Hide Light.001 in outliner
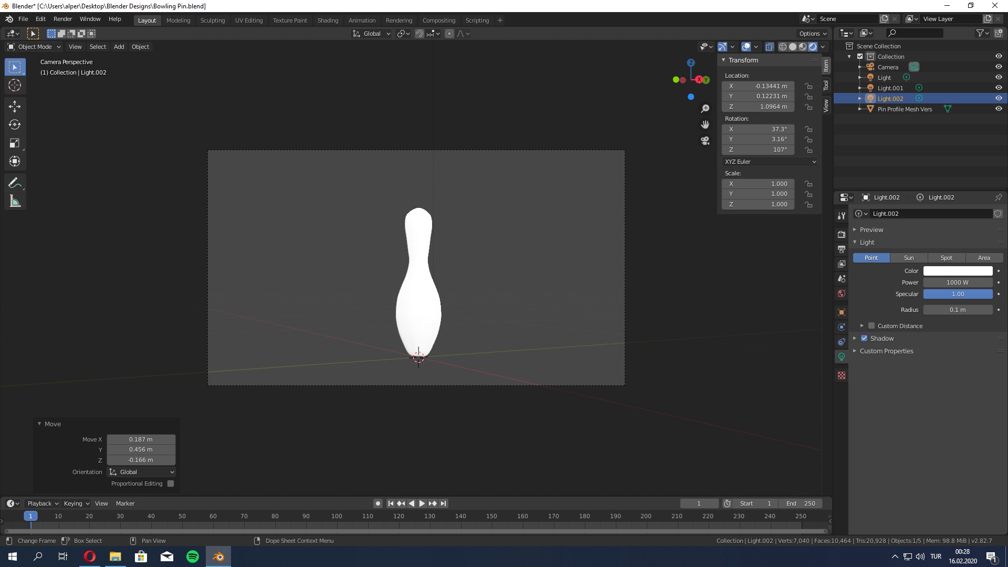The height and width of the screenshot is (567, 1008). pos(999,88)
